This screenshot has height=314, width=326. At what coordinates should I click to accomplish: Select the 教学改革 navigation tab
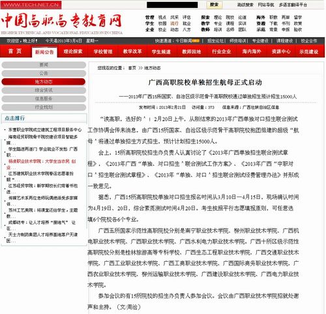coord(132,52)
